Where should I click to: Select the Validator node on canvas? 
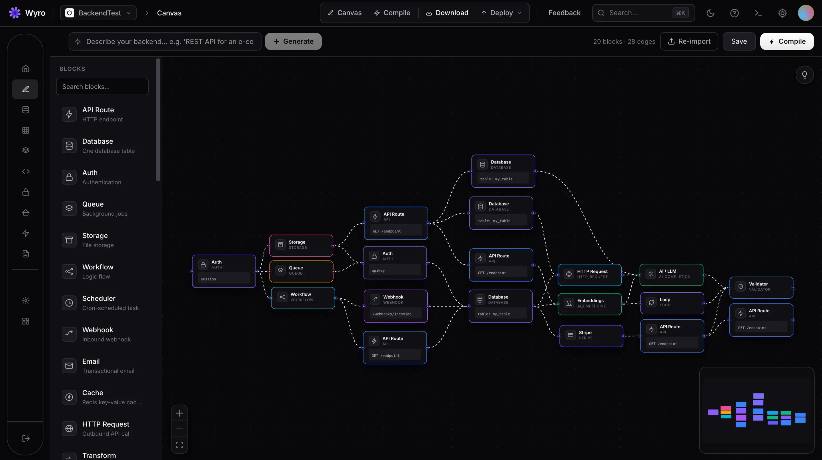point(761,287)
